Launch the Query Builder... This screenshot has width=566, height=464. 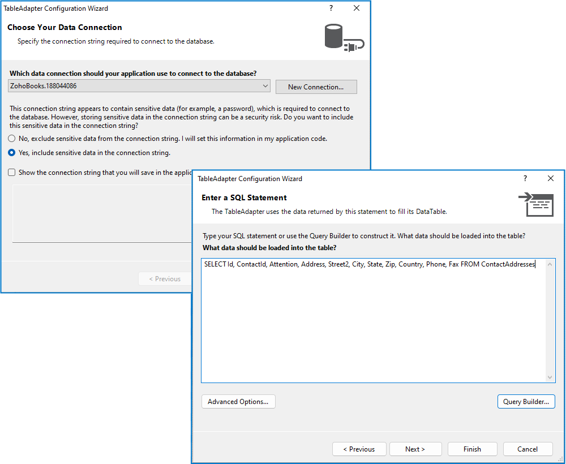click(x=526, y=402)
